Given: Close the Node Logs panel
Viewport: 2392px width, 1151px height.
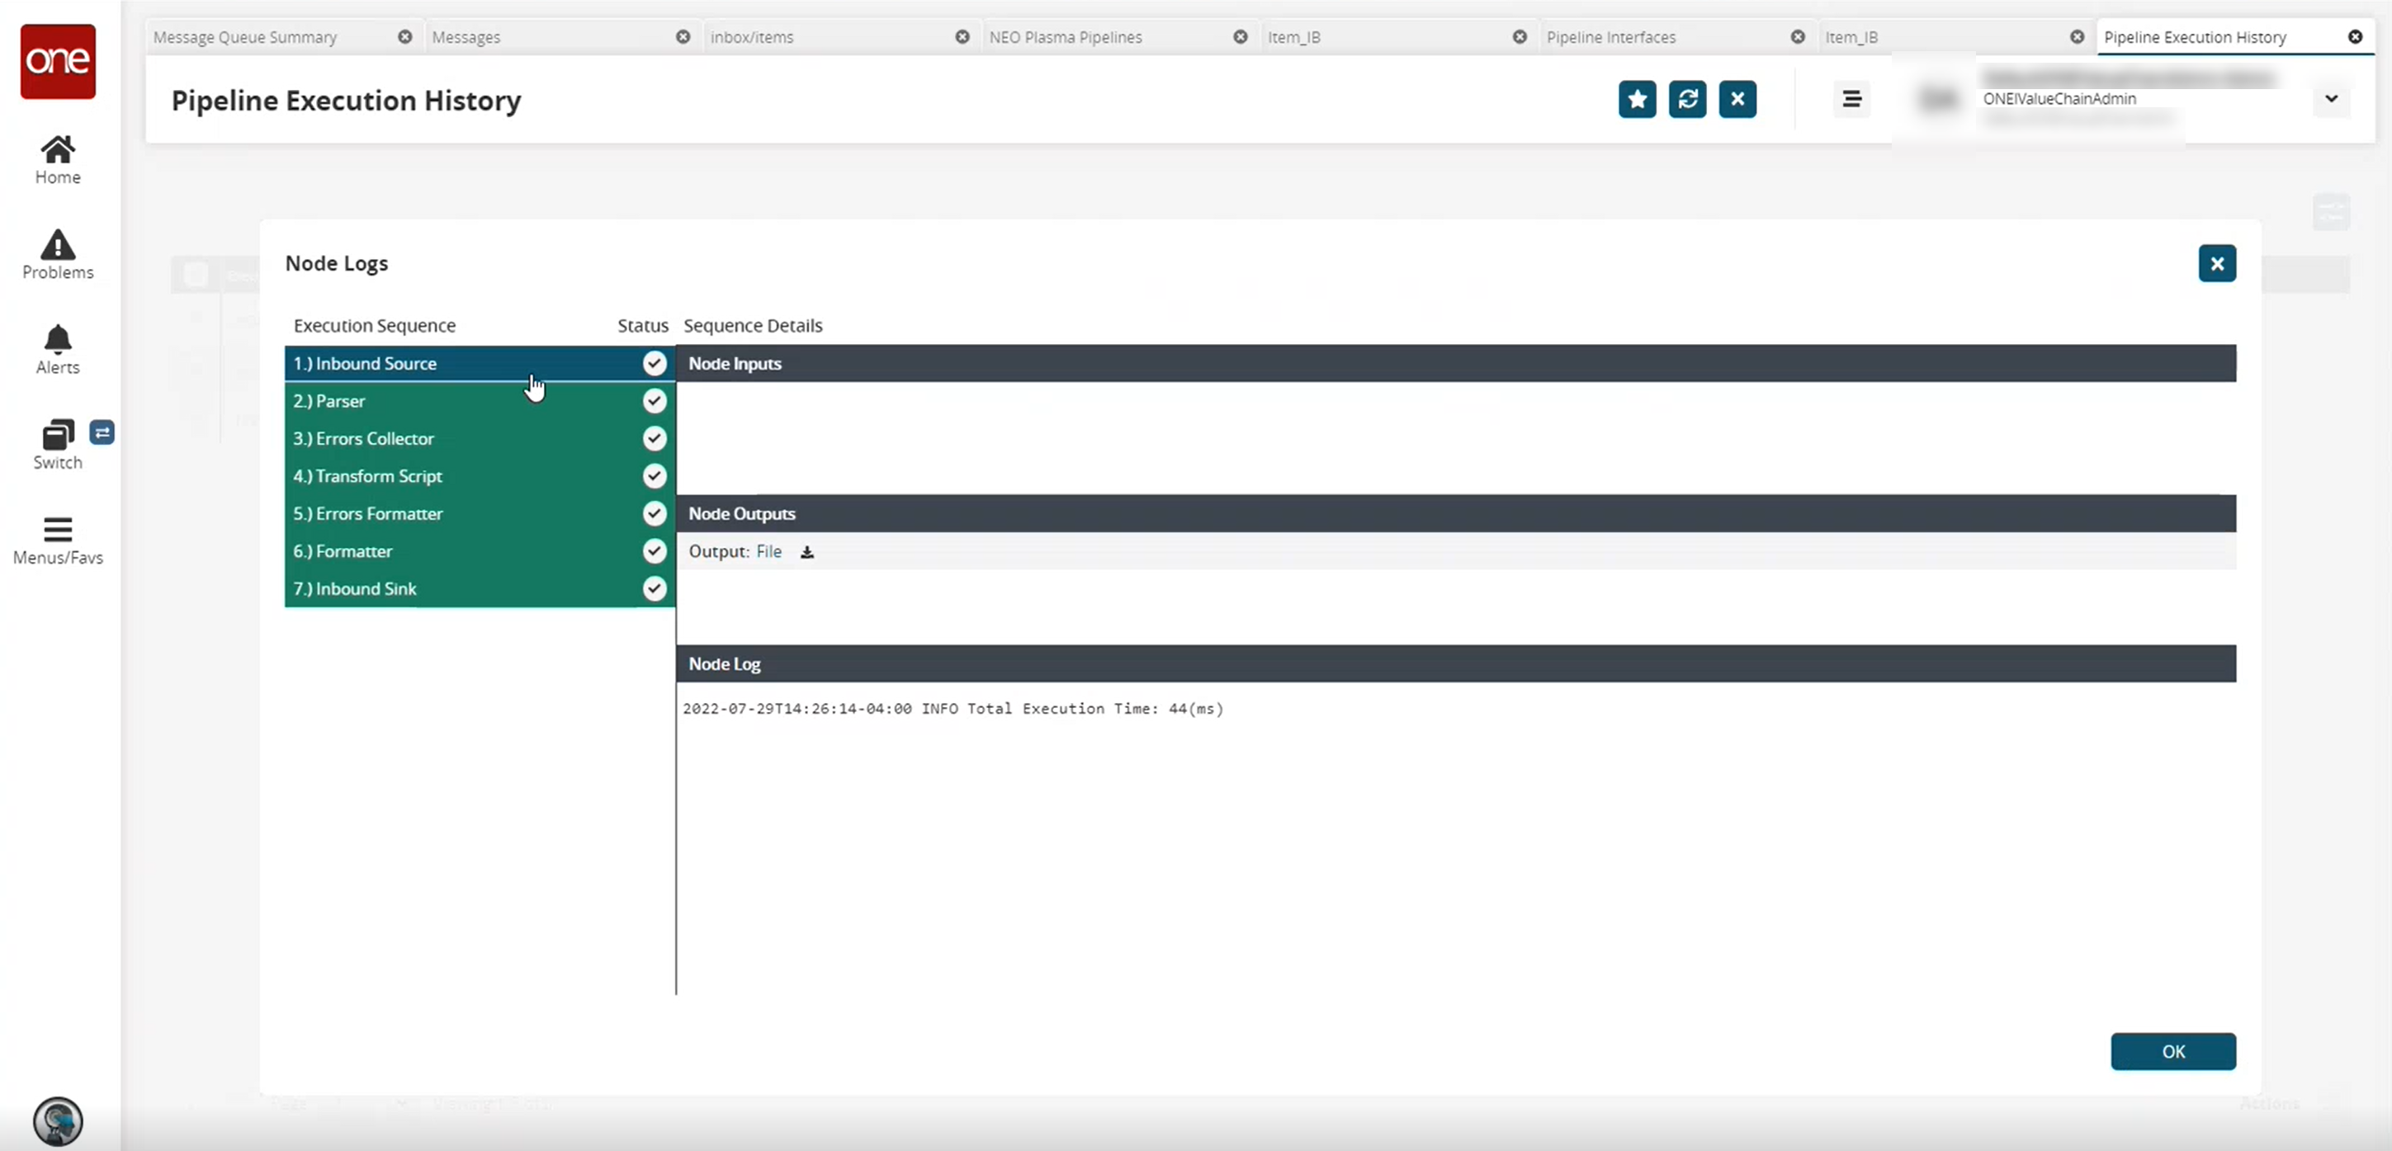Looking at the screenshot, I should click(x=2216, y=262).
